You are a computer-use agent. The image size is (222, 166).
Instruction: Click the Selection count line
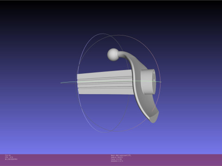point(117,161)
